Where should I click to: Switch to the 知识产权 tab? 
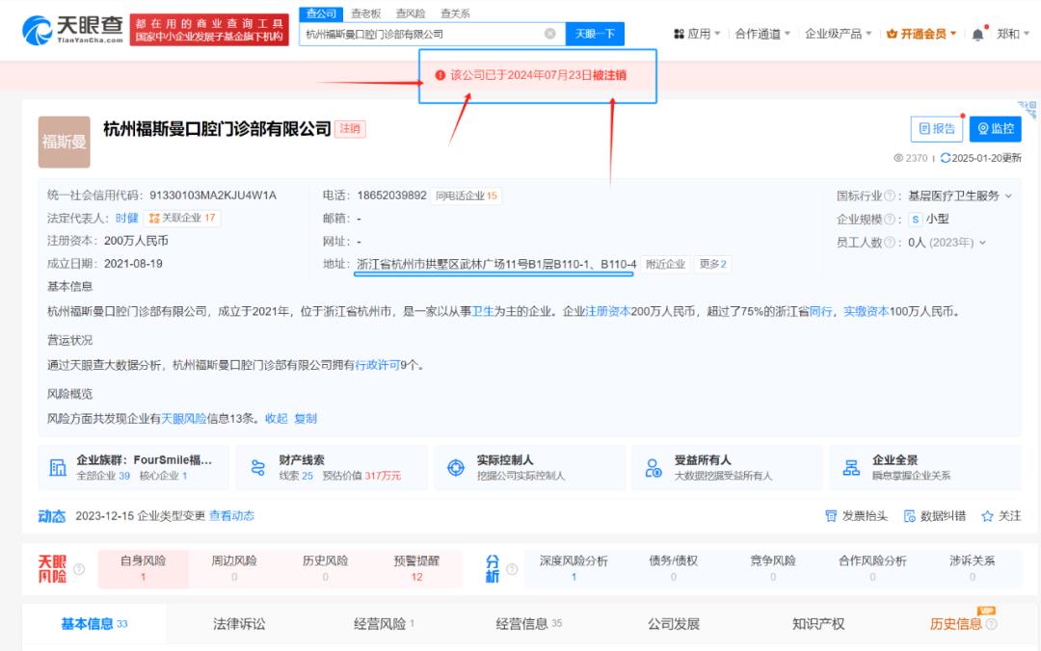[x=818, y=624]
